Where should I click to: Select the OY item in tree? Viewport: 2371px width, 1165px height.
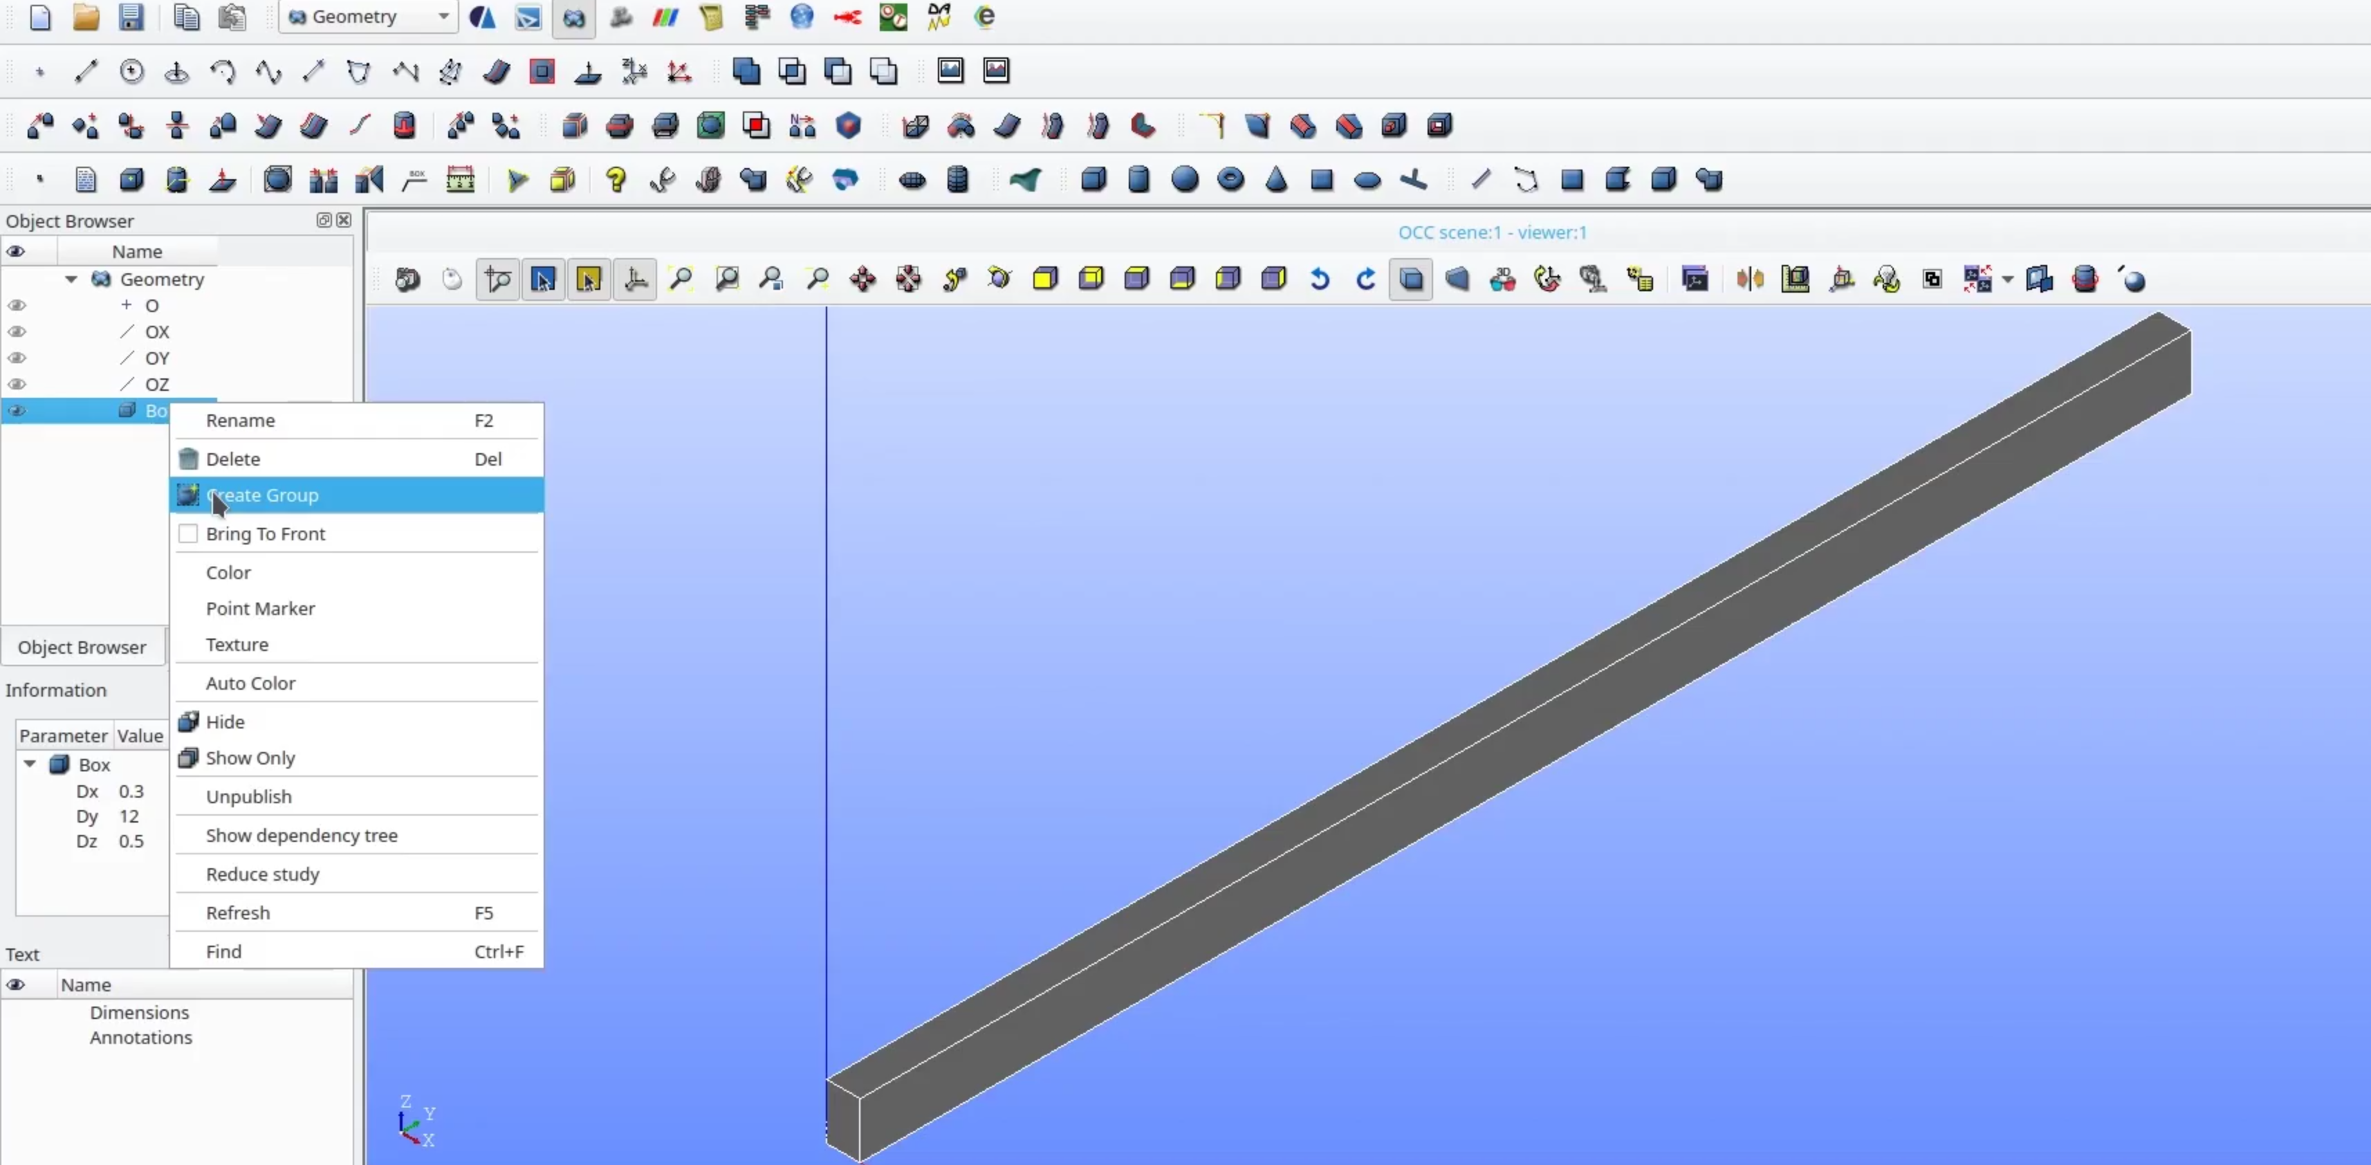(156, 358)
